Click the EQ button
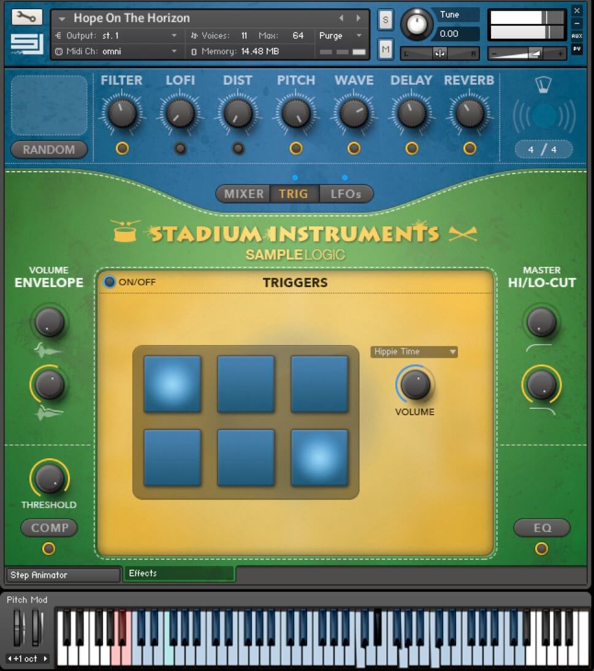 pos(542,527)
